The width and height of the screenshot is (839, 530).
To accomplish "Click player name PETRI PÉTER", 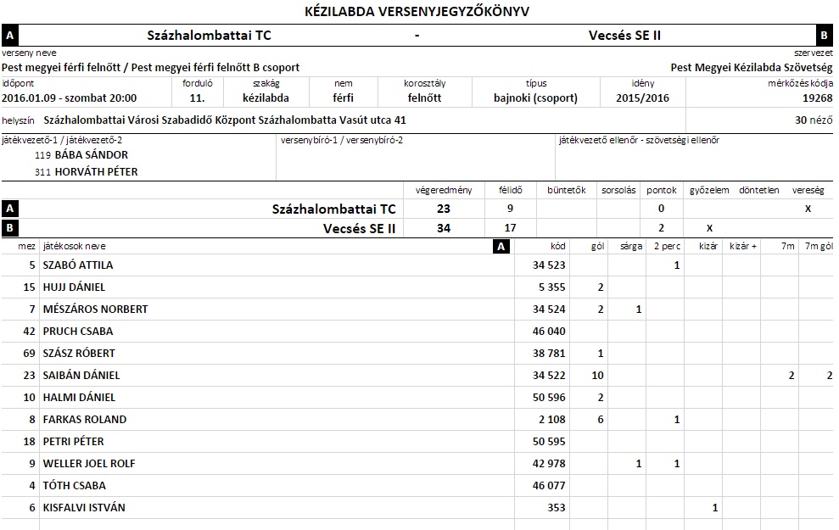I will [x=73, y=442].
